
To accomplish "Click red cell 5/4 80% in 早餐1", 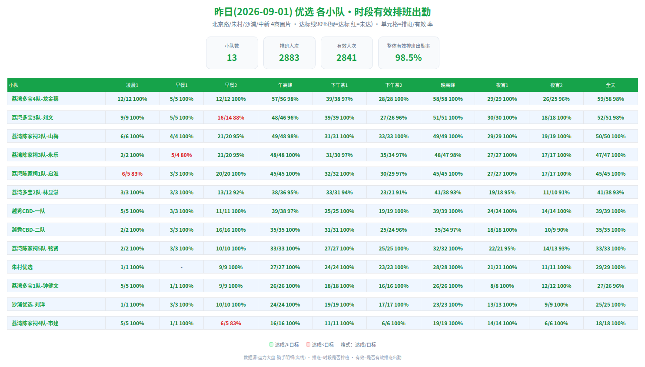I will coord(182,155).
